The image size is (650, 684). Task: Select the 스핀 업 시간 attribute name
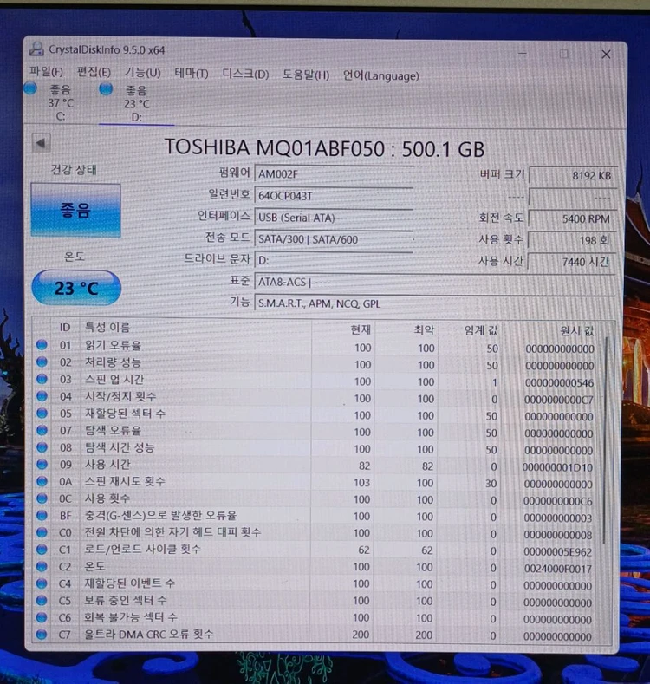114,379
